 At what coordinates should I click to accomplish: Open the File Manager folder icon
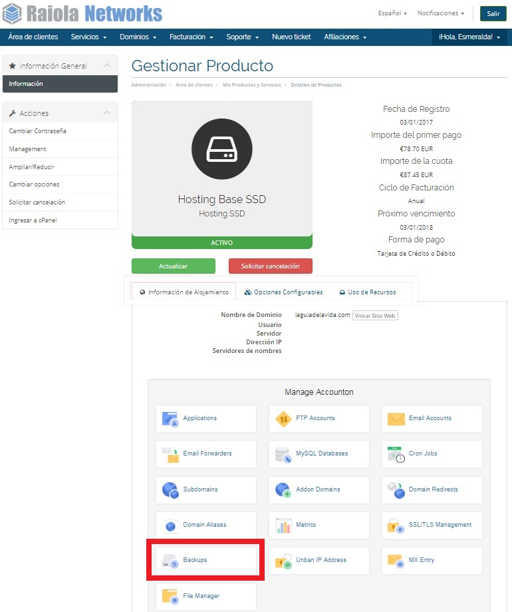171,596
